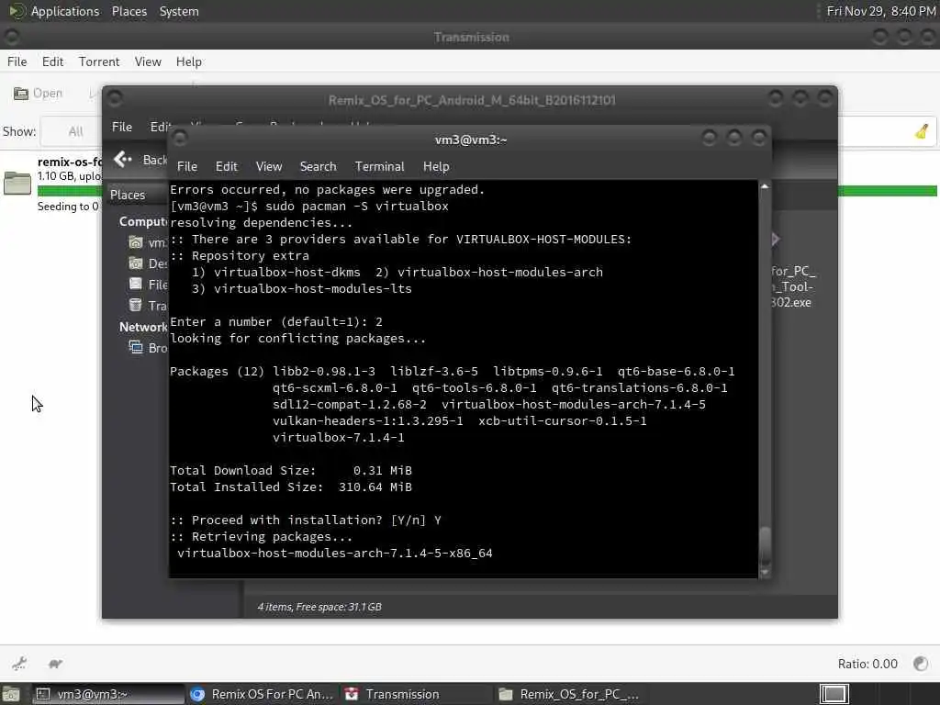940x705 pixels.
Task: Select the Trash item in sidebar
Action: (x=148, y=306)
